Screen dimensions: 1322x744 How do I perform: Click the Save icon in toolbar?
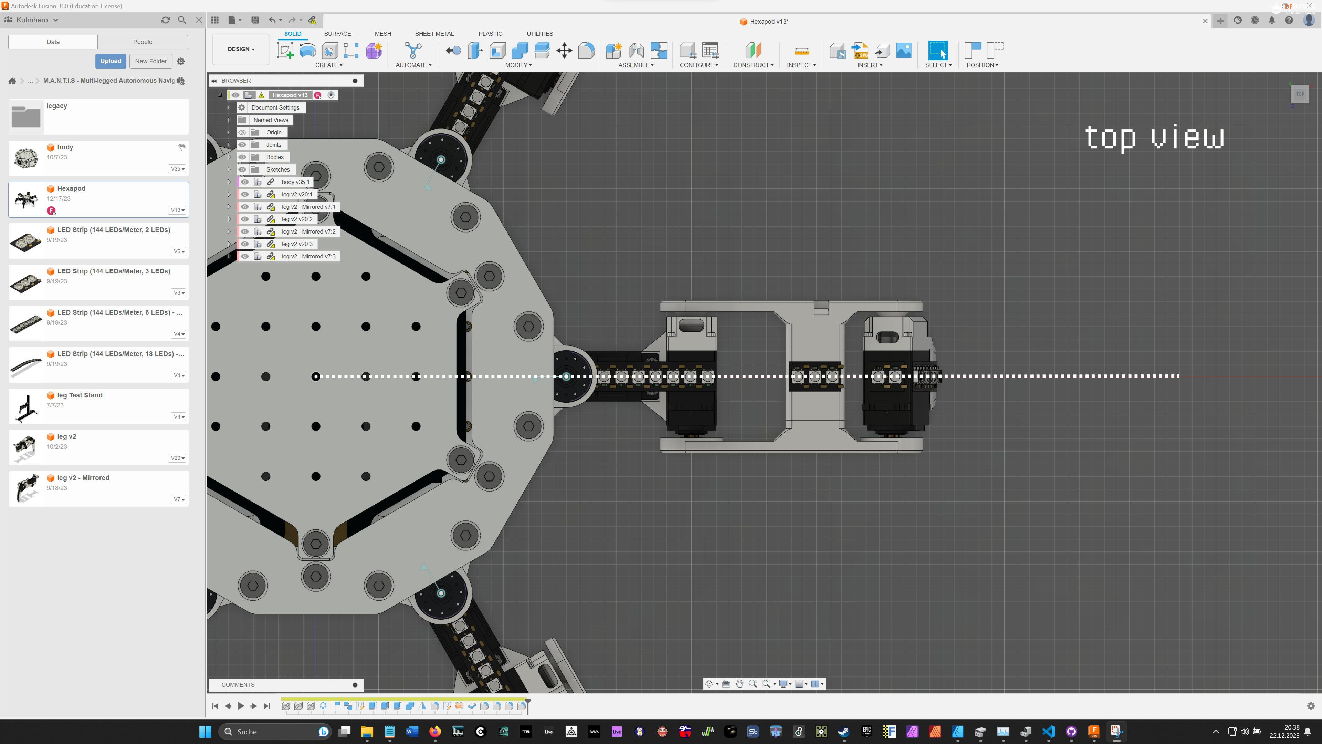tap(255, 20)
